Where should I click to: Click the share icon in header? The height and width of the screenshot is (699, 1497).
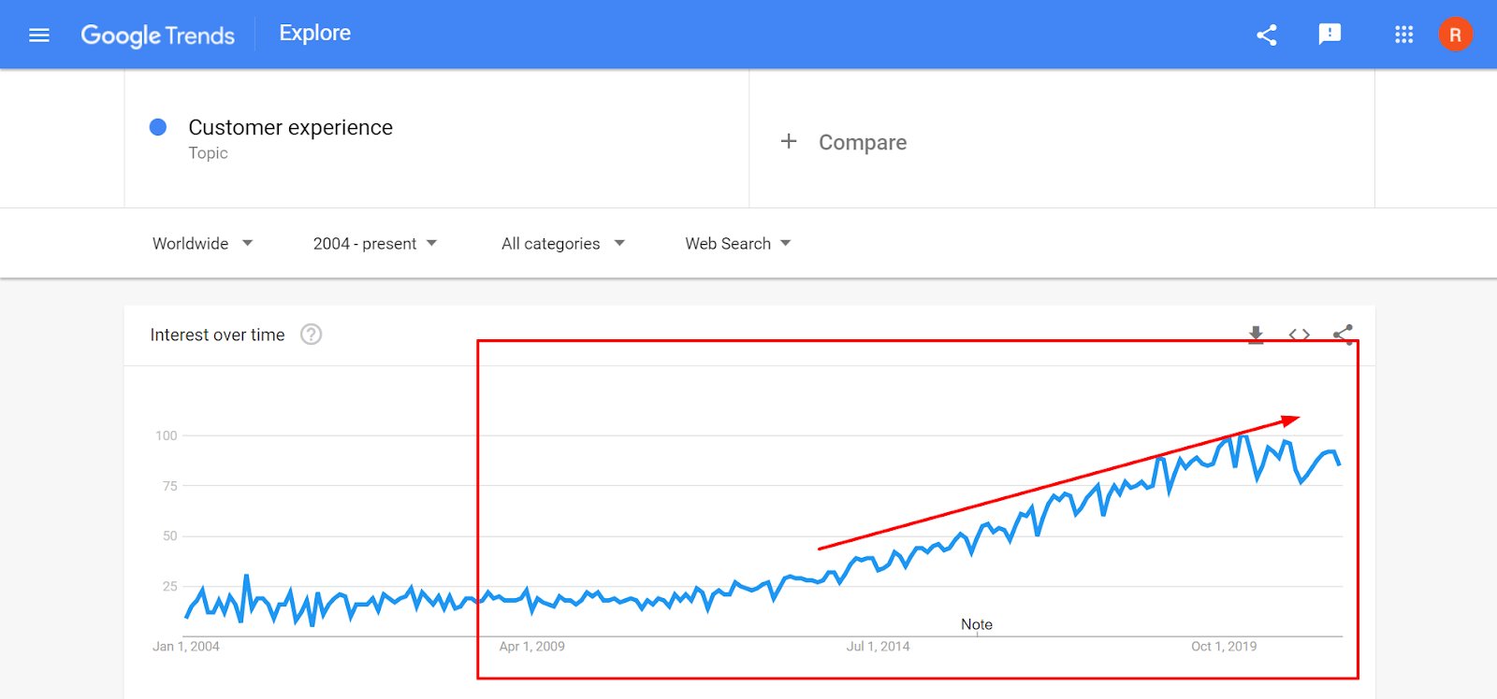click(1267, 36)
